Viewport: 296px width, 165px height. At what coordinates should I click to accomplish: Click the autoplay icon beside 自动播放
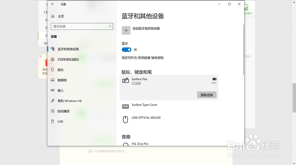(53, 111)
